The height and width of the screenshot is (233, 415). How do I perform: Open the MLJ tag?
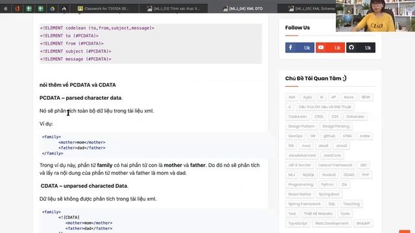tap(292, 175)
